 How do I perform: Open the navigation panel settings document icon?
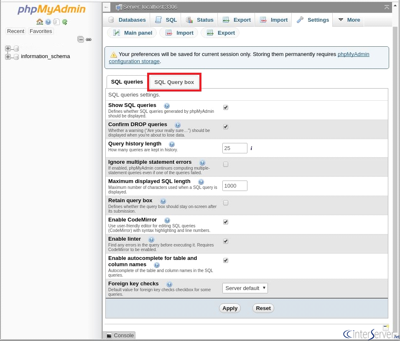point(56,22)
